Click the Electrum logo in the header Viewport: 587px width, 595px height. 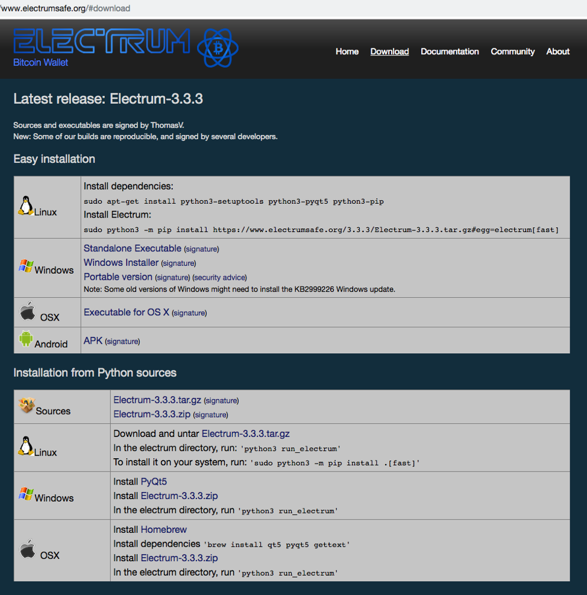click(x=102, y=41)
